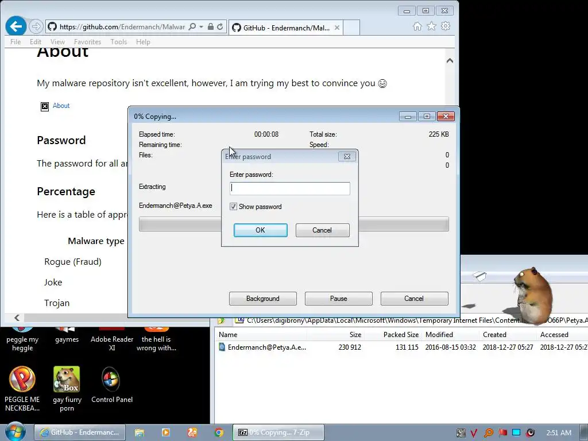Click the taskbar clock showing 2:51 AM
Screen dimensions: 588x441
coord(558,433)
